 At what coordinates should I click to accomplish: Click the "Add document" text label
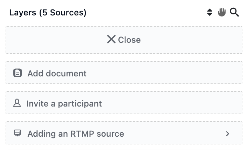coord(57,73)
